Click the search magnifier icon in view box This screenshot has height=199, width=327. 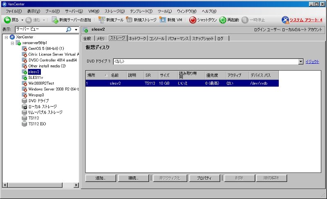click(x=69, y=29)
